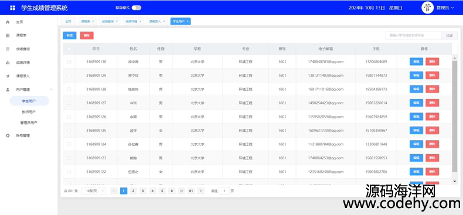The image size is (463, 215).
Task: Jump to last page 61
Action: coord(191,191)
